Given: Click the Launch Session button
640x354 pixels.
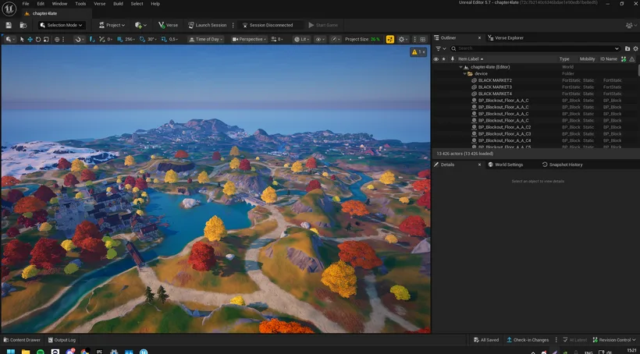Looking at the screenshot, I should pos(207,25).
